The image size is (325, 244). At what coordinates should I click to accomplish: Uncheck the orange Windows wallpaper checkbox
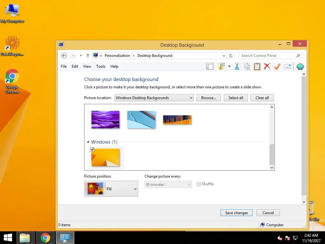(92, 149)
